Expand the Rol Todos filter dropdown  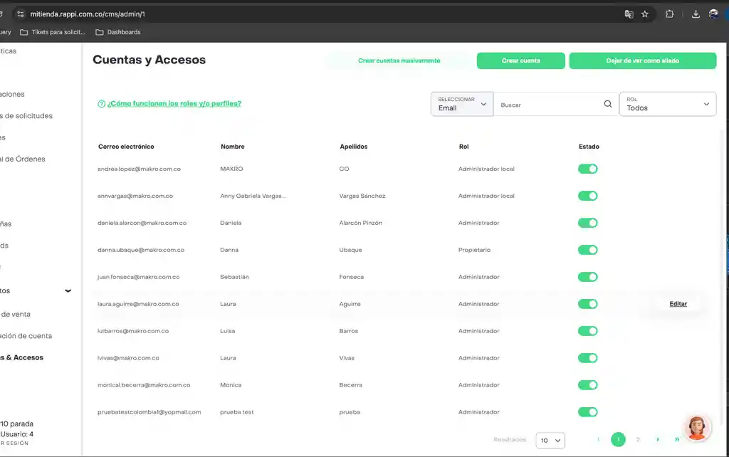click(667, 104)
